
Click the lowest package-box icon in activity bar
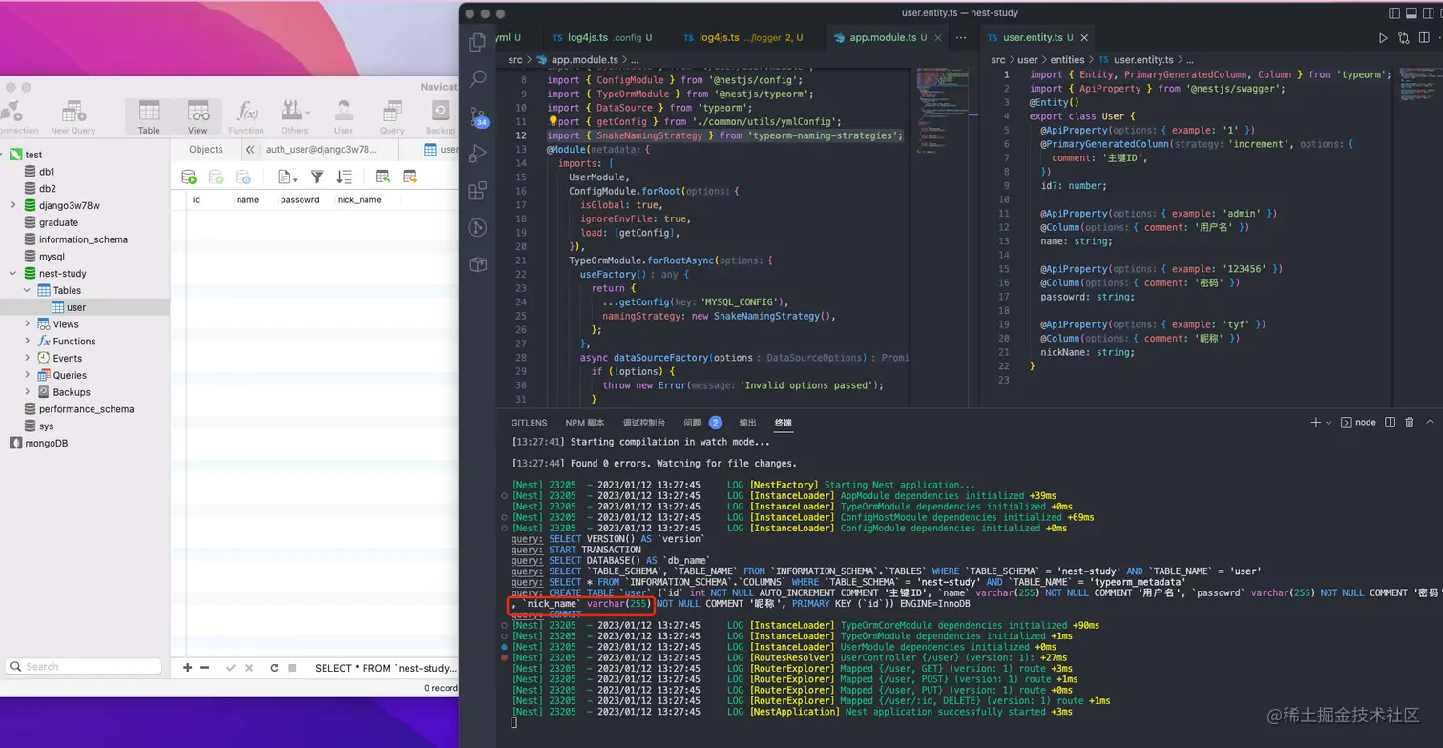[478, 264]
